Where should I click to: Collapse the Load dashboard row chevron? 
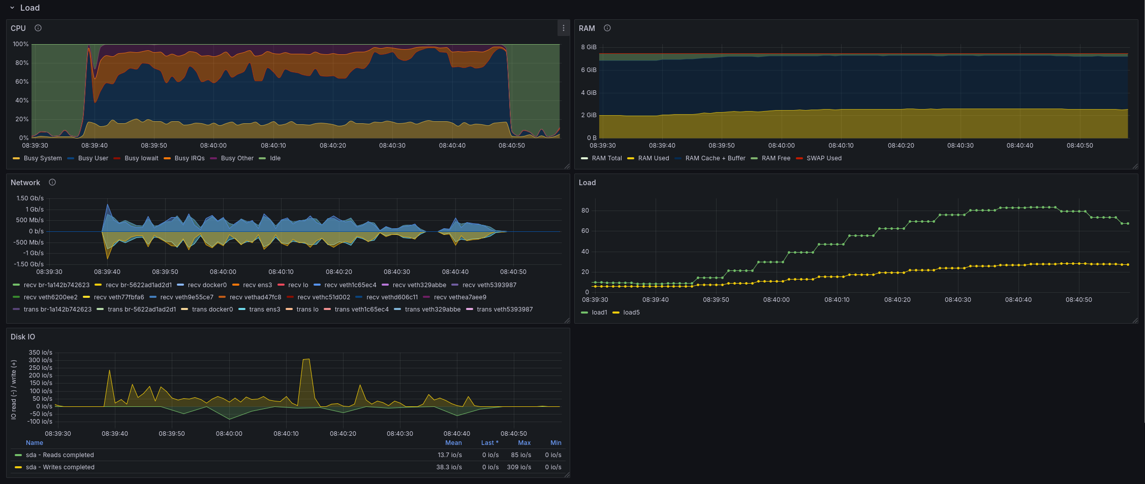(12, 8)
